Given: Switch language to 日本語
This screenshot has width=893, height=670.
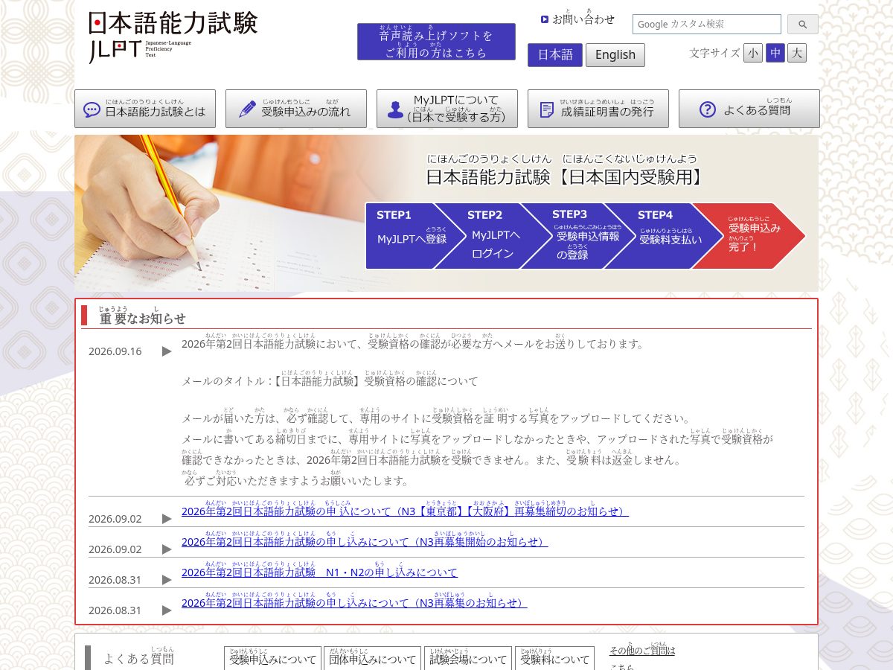Looking at the screenshot, I should (x=555, y=55).
